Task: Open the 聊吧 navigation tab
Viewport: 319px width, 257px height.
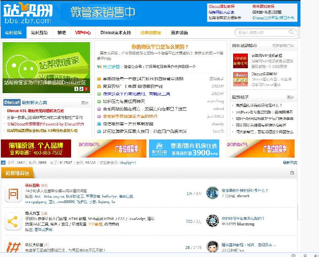Action: [x=61, y=32]
